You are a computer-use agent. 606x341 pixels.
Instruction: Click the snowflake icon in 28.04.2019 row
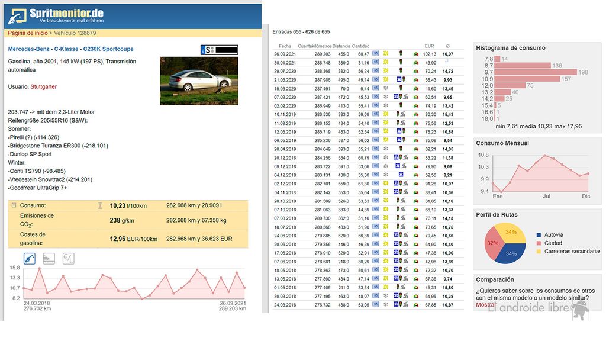pyautogui.click(x=386, y=149)
